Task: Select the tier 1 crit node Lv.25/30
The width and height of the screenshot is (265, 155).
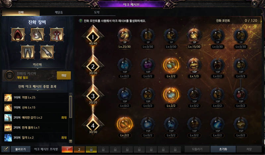Action: tap(125, 35)
